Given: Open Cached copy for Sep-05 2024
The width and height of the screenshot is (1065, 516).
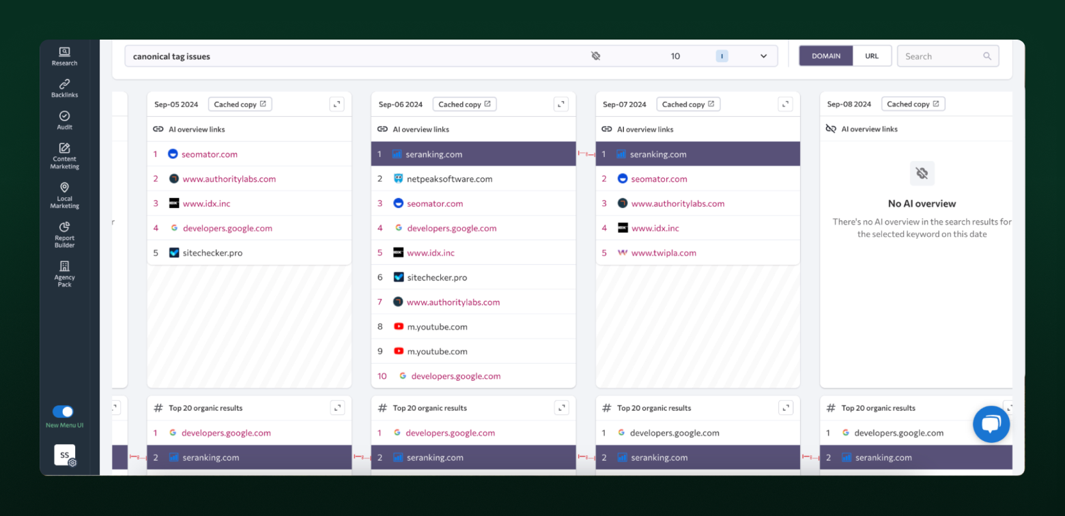Looking at the screenshot, I should pos(240,104).
